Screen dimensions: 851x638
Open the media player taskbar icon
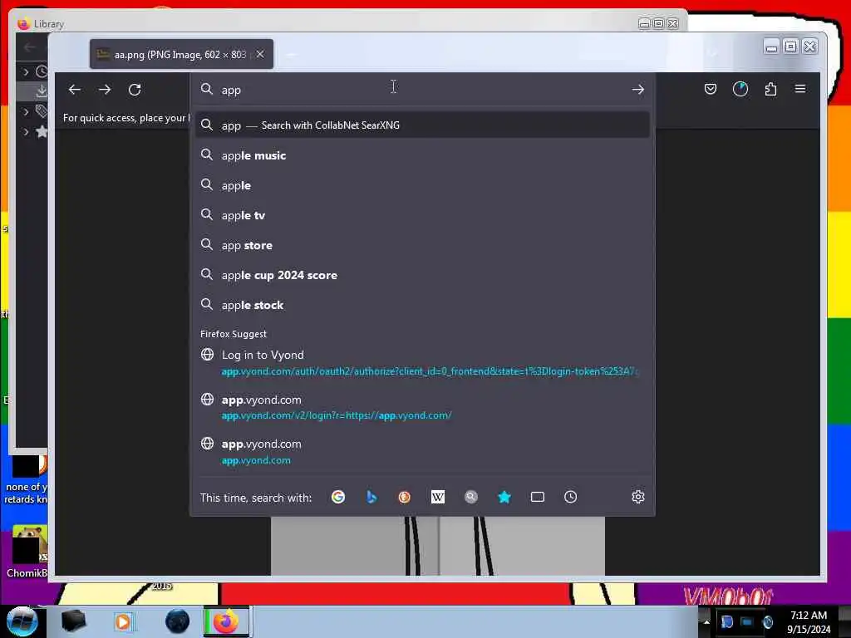(x=123, y=621)
